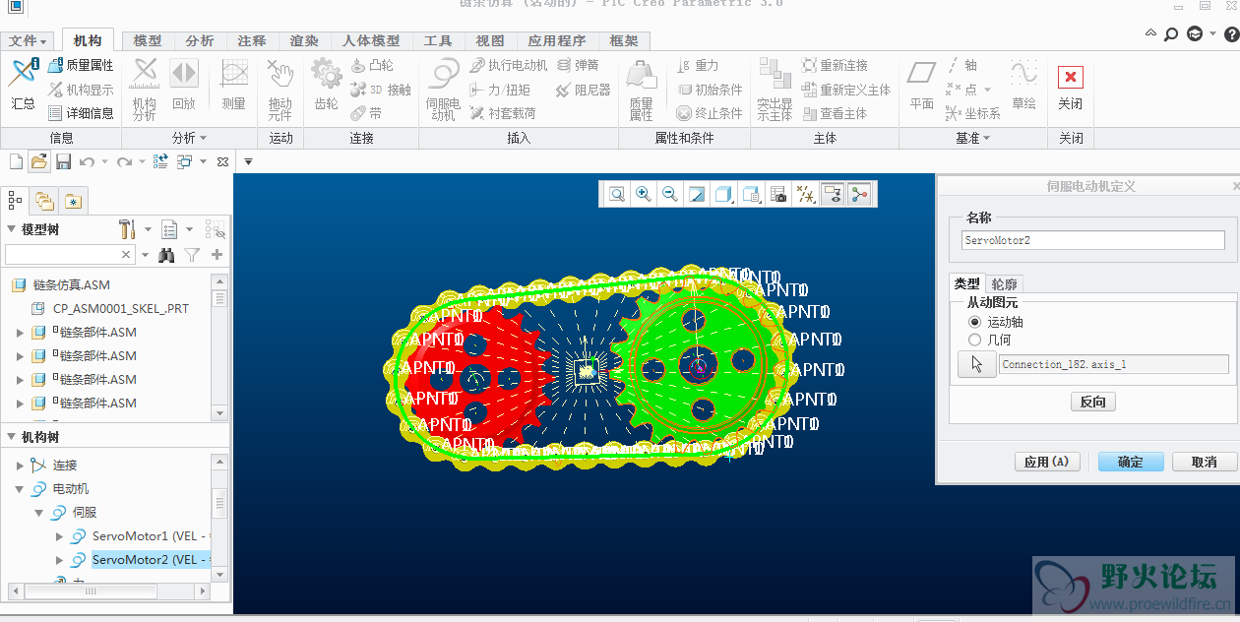The image size is (1240, 622).
Task: Open the 回放 playback tool
Action: point(184,85)
